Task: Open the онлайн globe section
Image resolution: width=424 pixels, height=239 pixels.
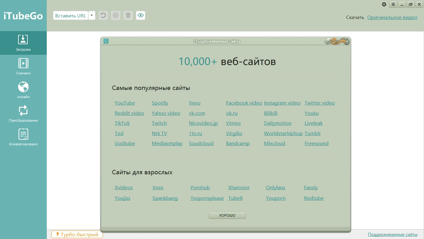Action: [x=23, y=90]
